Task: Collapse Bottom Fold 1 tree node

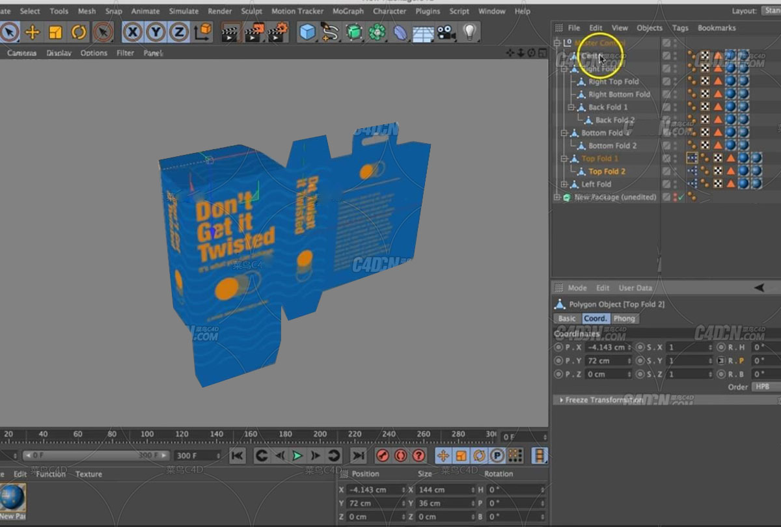Action: [x=565, y=133]
